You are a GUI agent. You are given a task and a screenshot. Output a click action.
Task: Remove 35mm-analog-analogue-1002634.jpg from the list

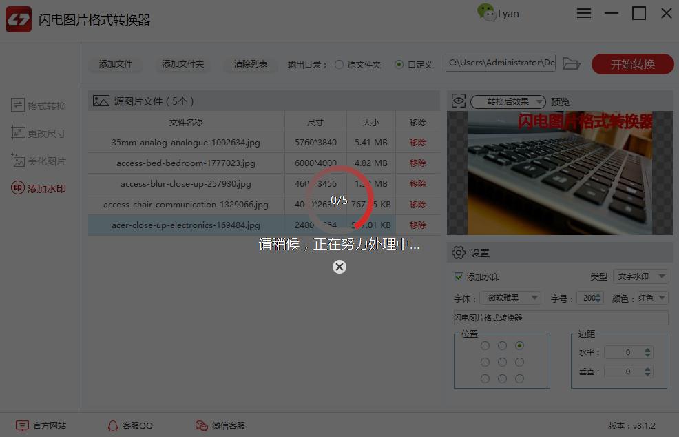(418, 142)
